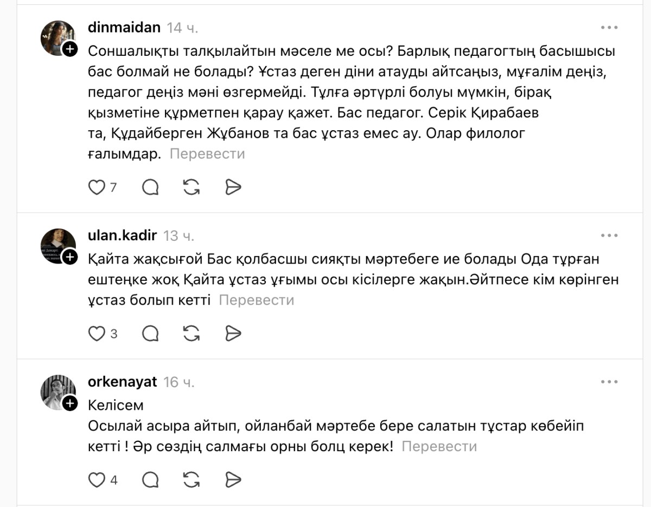
Task: Send orkenayat's post with share icon
Action: [x=233, y=480]
